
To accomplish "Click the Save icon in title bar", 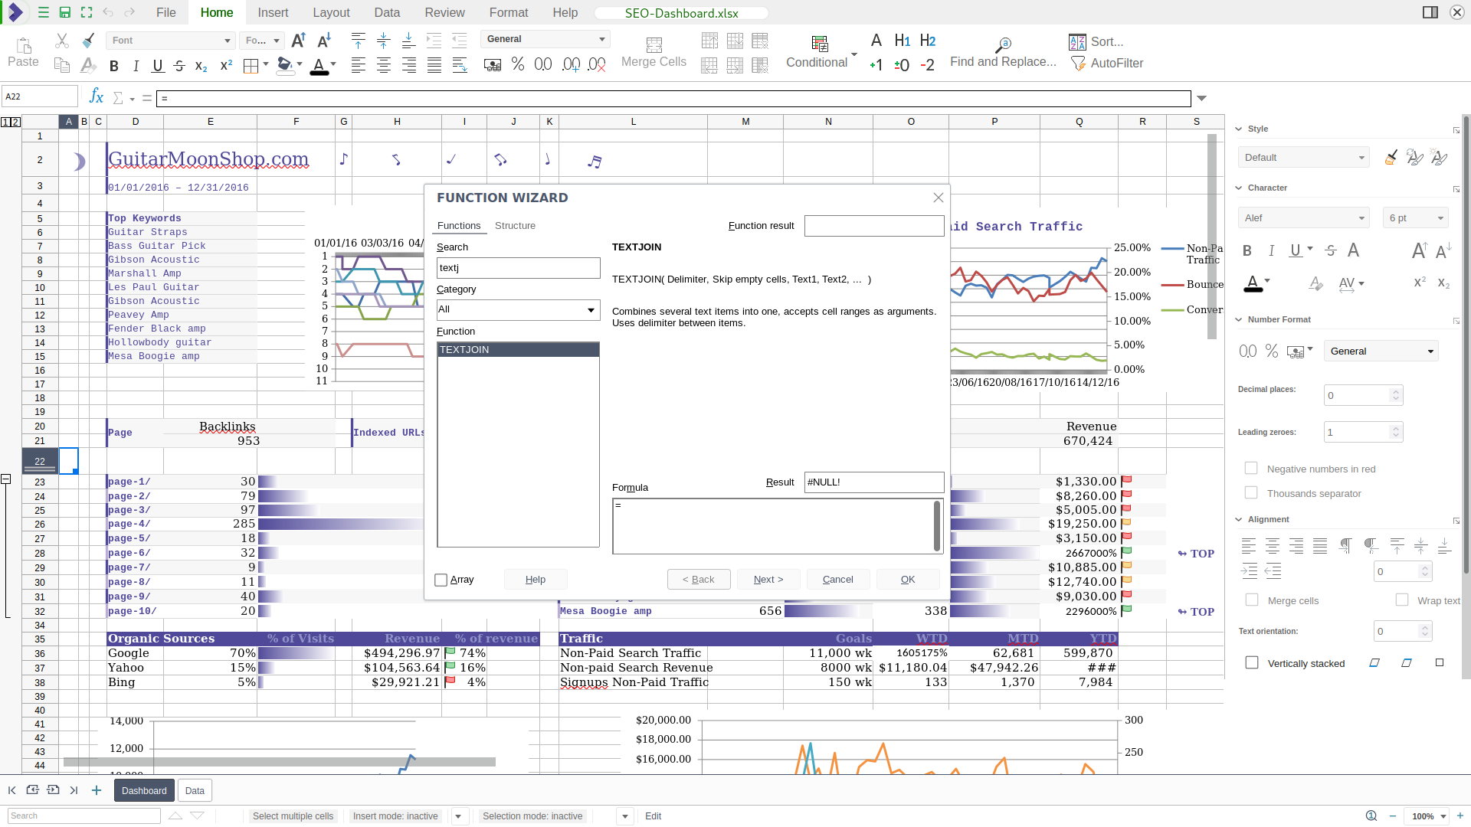I will (x=65, y=12).
